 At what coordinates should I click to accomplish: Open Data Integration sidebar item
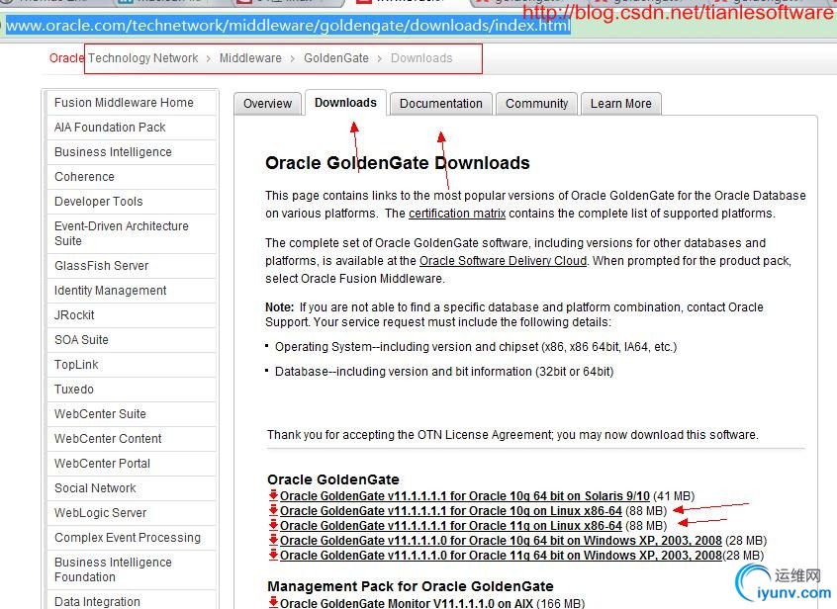point(132,600)
